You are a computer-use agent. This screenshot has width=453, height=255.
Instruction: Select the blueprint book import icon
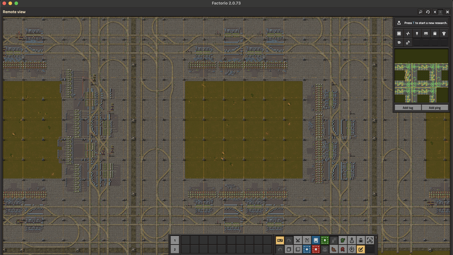click(x=307, y=240)
